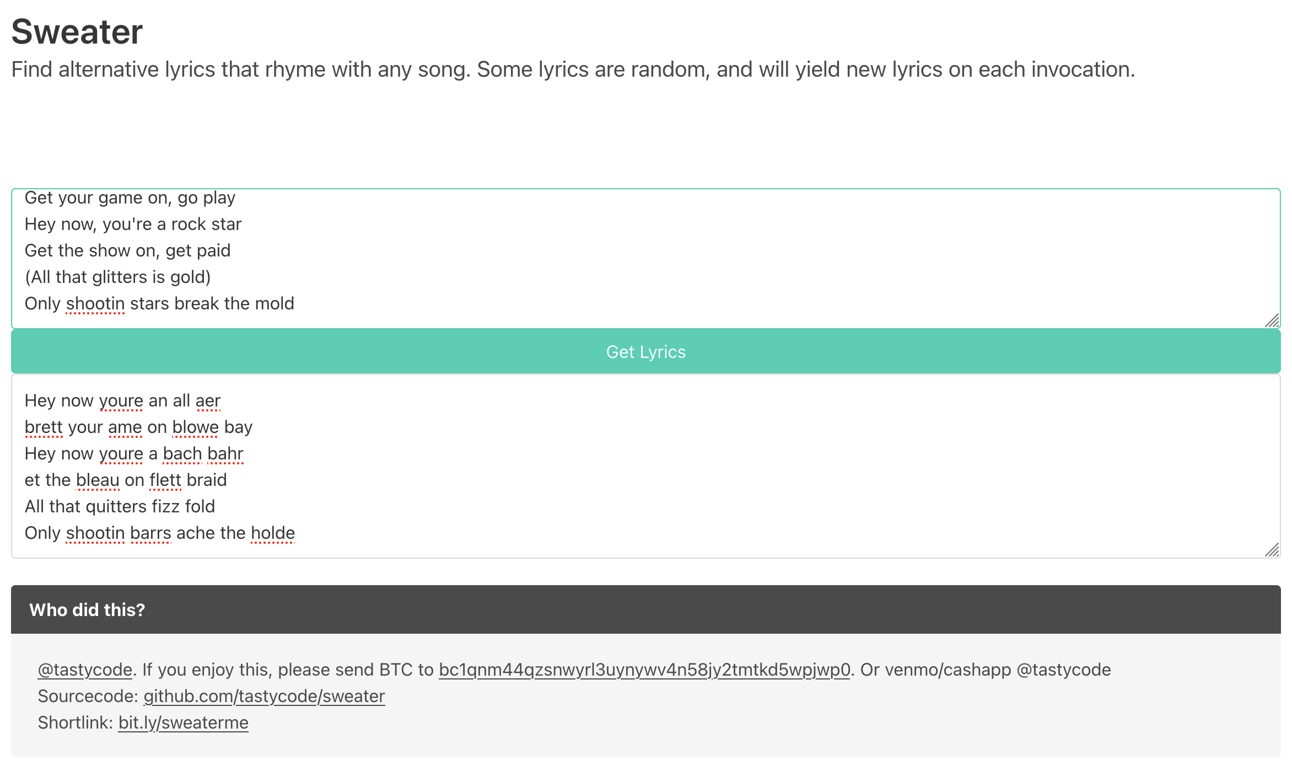Click the line 'Get the show on, get paid'
Image resolution: width=1292 pixels, height=760 pixels.
pyautogui.click(x=127, y=250)
